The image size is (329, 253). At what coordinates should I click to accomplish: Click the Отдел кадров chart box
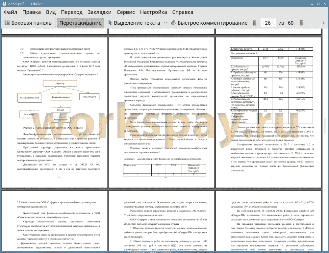click(x=89, y=97)
